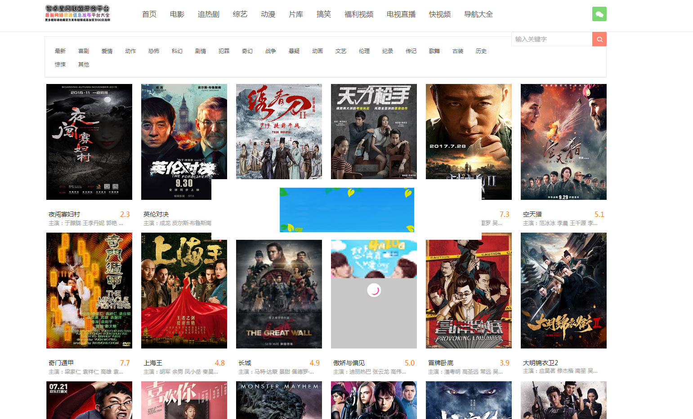Open the 电视直播 navigation item
The width and height of the screenshot is (693, 419).
[x=401, y=14]
